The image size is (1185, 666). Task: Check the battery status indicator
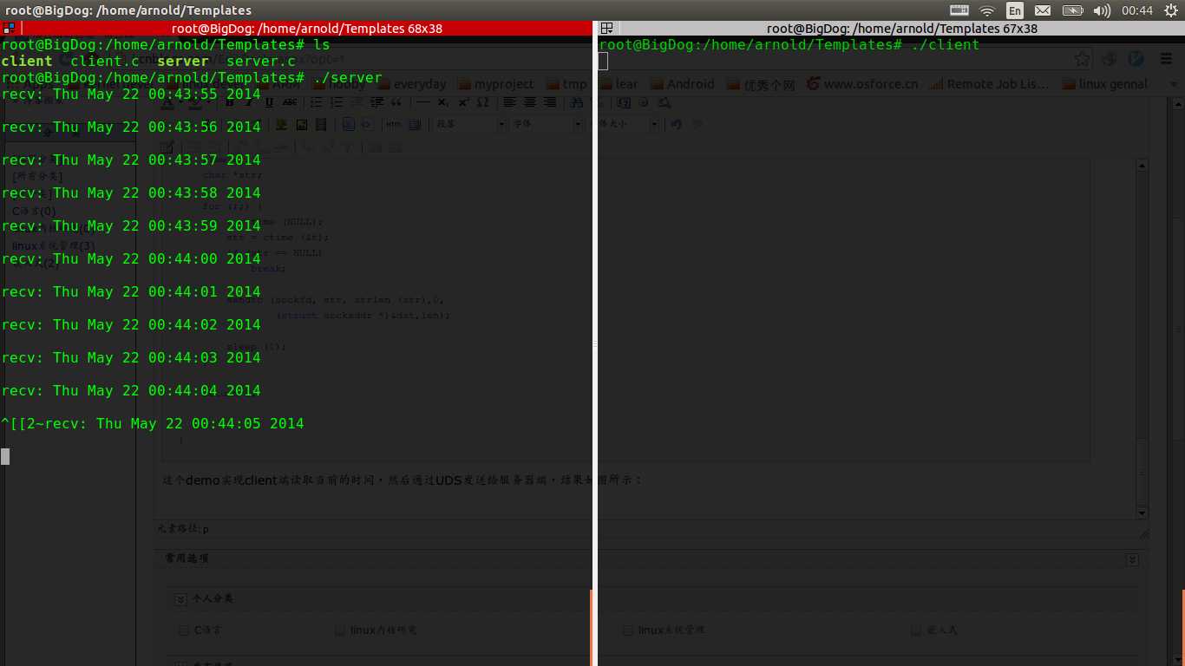(x=1072, y=10)
